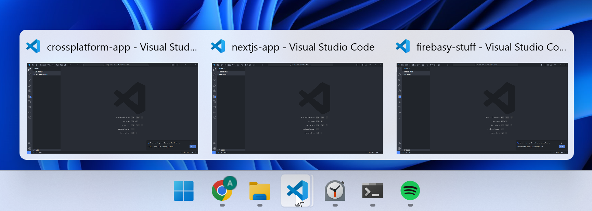Select the nextjs-app window preview thumbnail
The image size is (592, 211).
coord(297,108)
